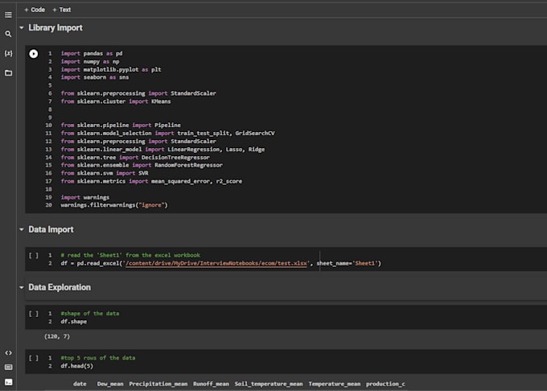Screen dimensions: 547x391
Task: Click the df.shape code line
Action: tap(74, 322)
